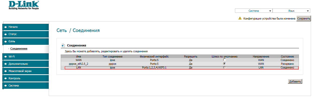Click the yellow warning icon near configuration notice

[x=240, y=18]
